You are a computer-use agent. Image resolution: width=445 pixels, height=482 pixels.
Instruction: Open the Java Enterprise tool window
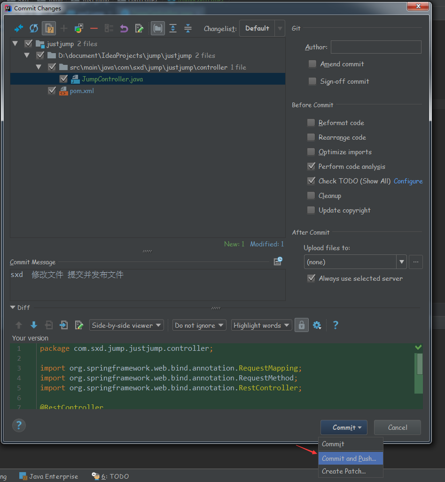49,476
